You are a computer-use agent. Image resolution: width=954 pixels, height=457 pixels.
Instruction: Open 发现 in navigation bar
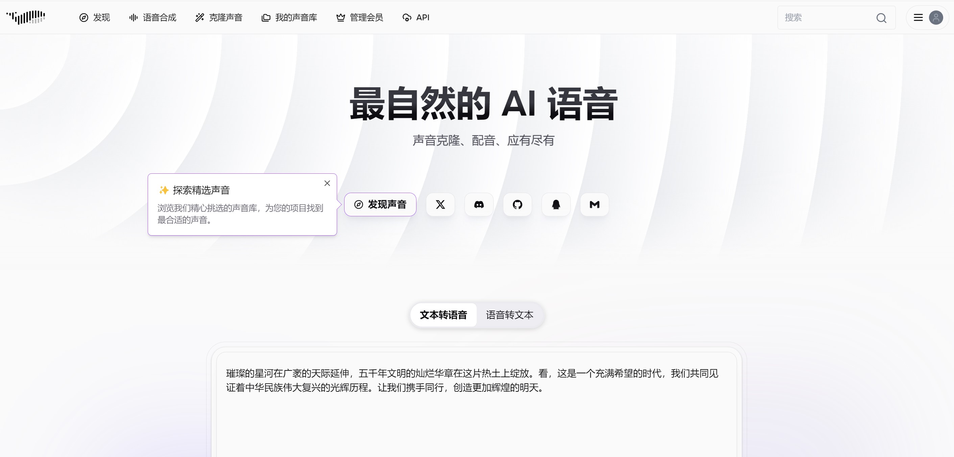coord(94,17)
